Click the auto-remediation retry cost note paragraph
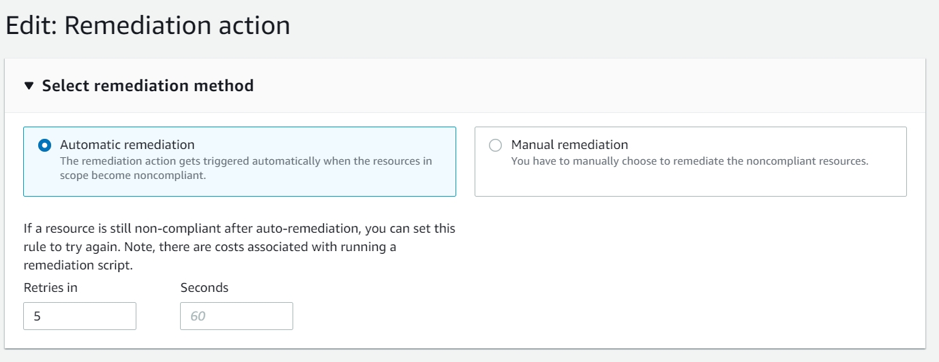 [x=239, y=246]
